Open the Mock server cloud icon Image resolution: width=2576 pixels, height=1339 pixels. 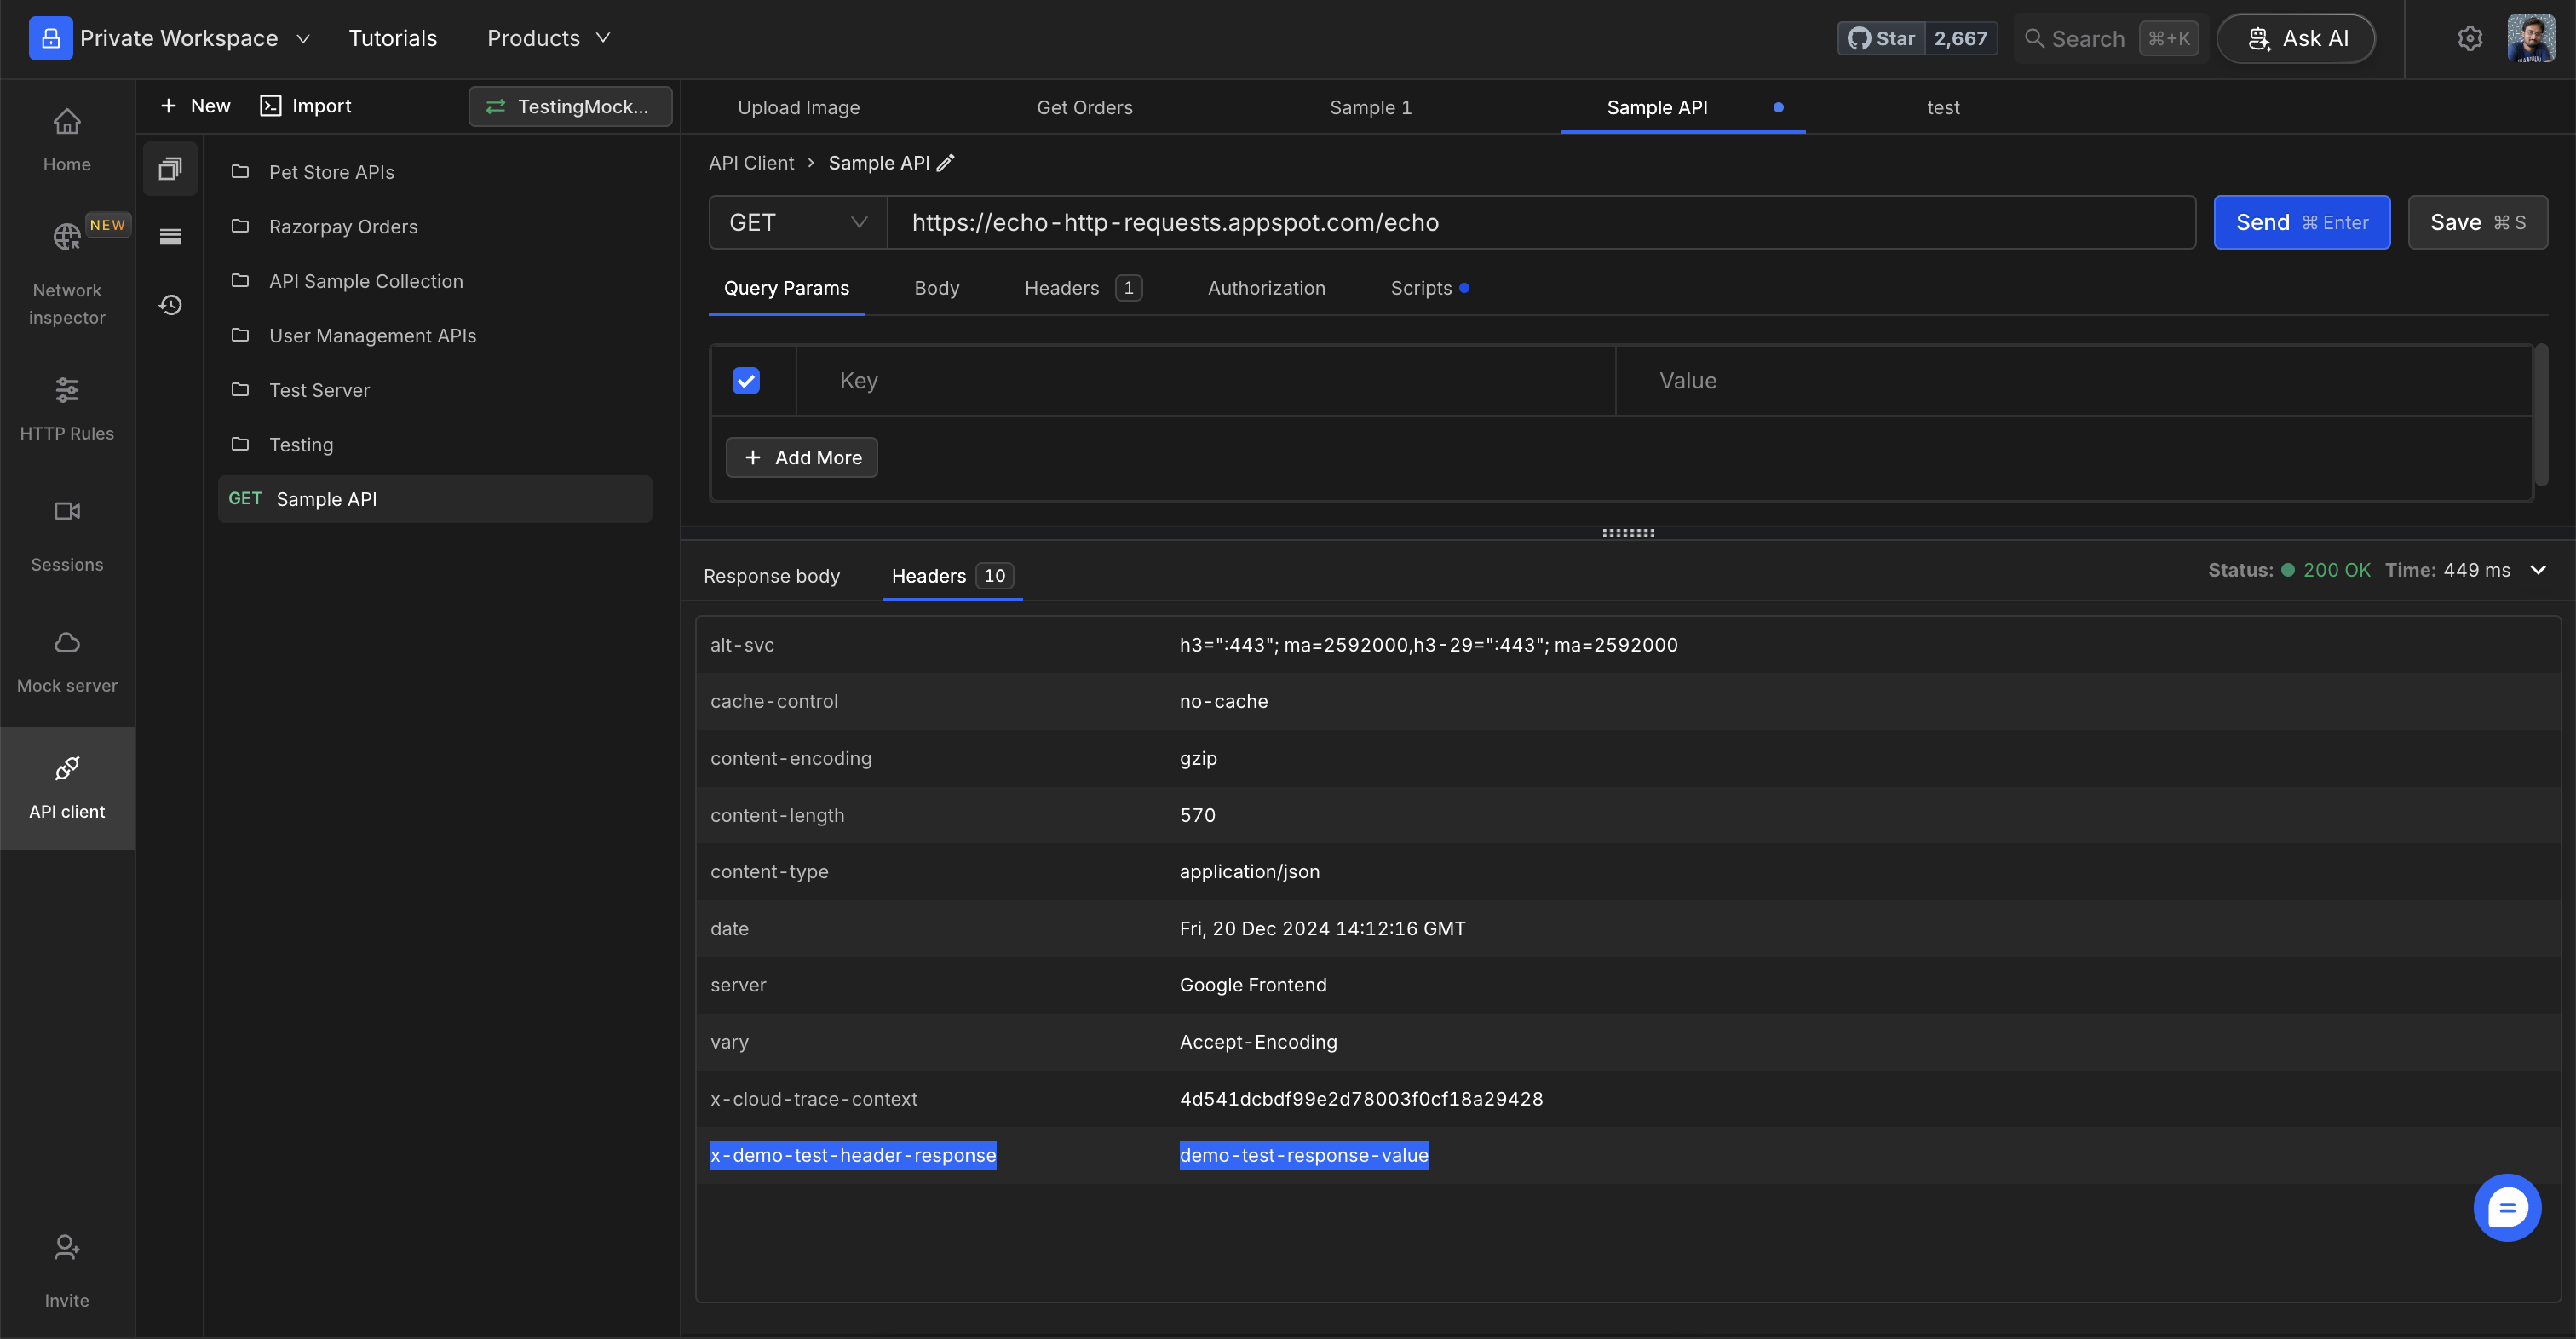67,642
